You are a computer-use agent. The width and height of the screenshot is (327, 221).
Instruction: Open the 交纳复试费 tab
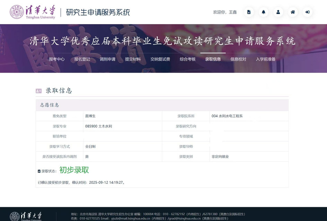coord(160,59)
